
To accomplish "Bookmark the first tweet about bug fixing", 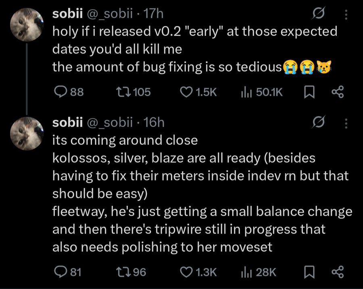I will [309, 92].
